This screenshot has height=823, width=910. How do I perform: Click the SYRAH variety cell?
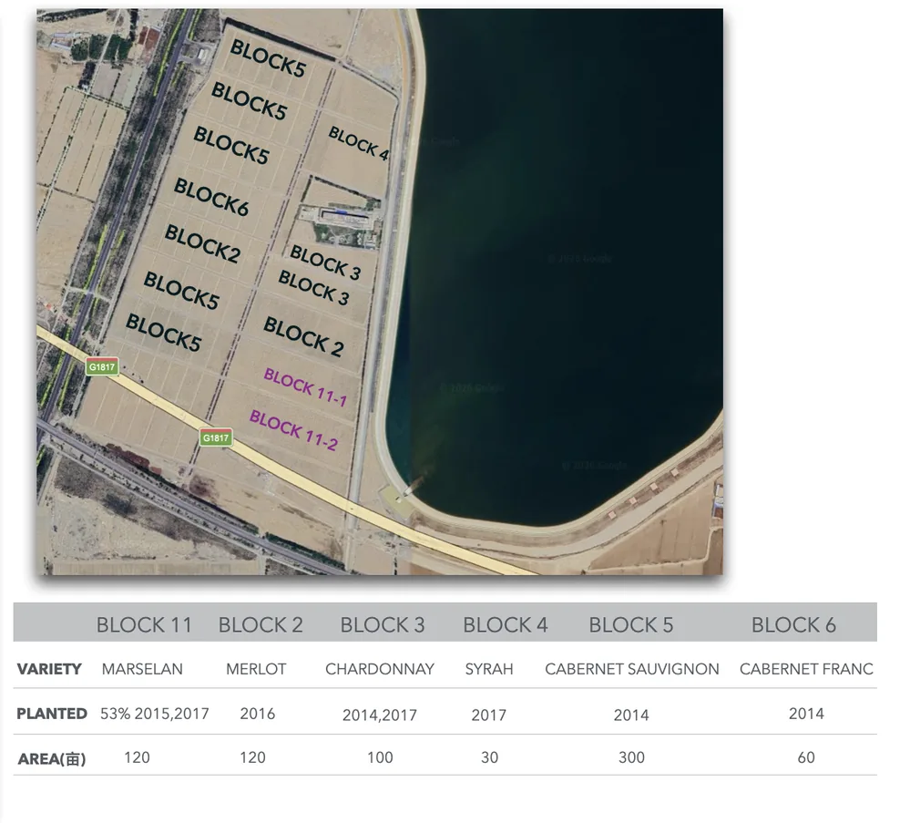coord(488,669)
